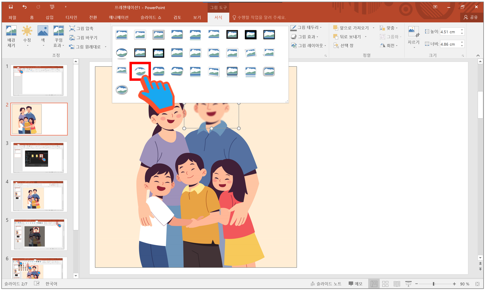The width and height of the screenshot is (486, 290).
Task: Zoom out using the minus button
Action: coord(416,284)
